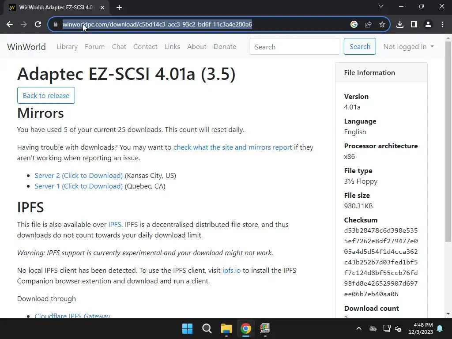This screenshot has height=339, width=452.
Task: Click the version value 4.01a
Action: click(x=352, y=107)
